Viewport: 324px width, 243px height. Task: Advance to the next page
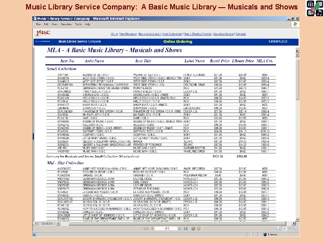180,229
